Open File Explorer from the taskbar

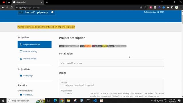point(68,100)
